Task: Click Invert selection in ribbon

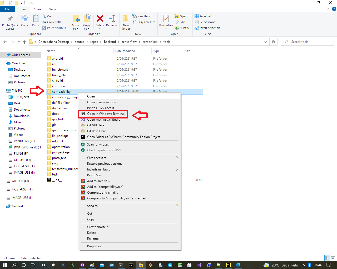Action: (207, 28)
